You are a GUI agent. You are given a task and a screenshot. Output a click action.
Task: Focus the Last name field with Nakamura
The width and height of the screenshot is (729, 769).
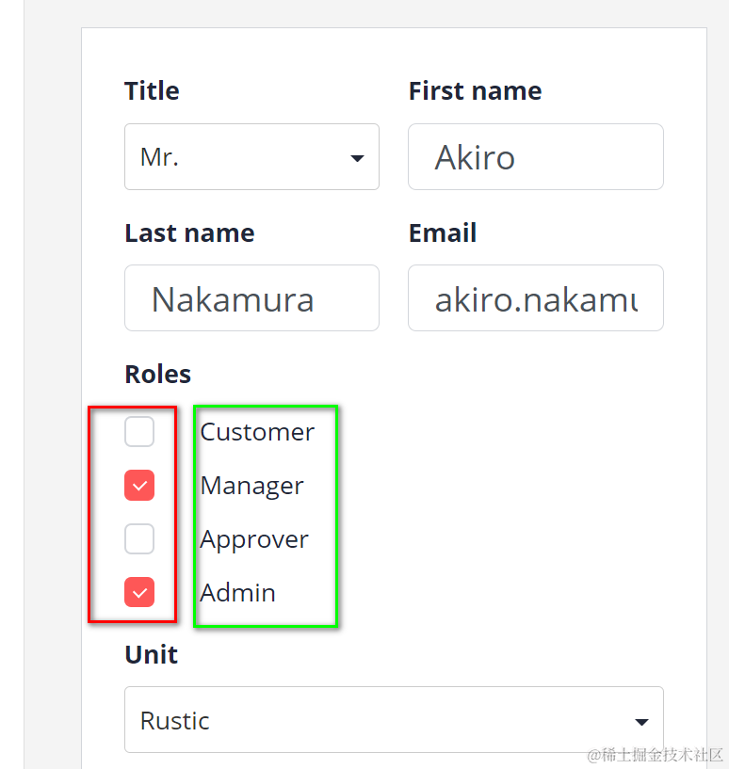[x=251, y=298]
